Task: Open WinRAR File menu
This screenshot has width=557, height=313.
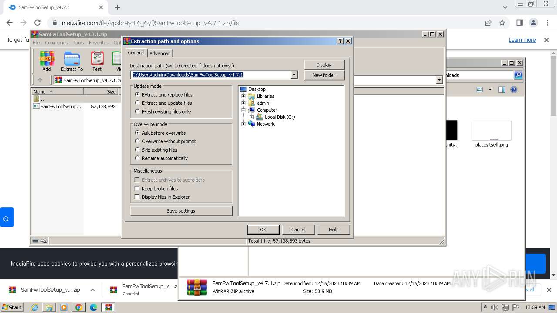Action: 36,43
